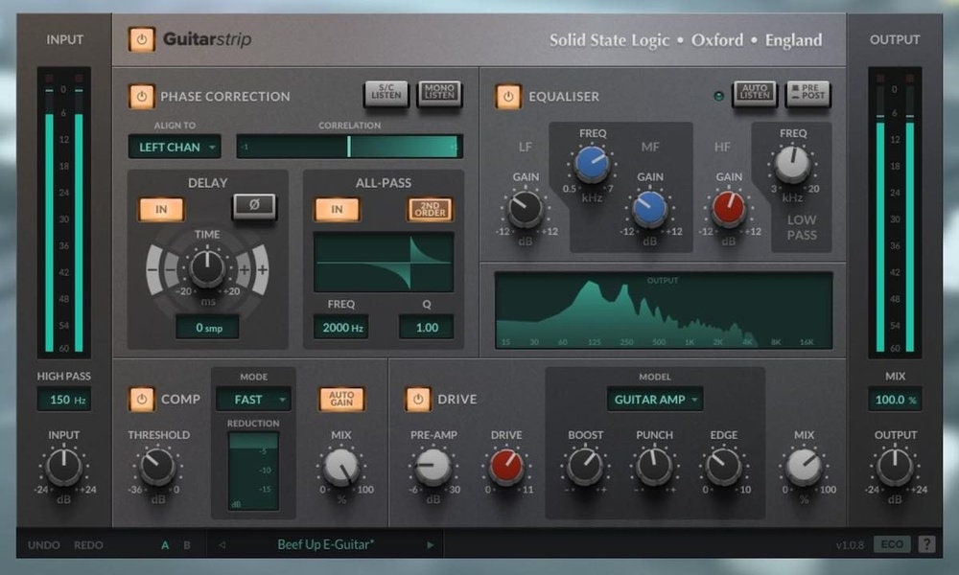Click the red Drive knob
This screenshot has height=575, width=959.
click(x=506, y=467)
